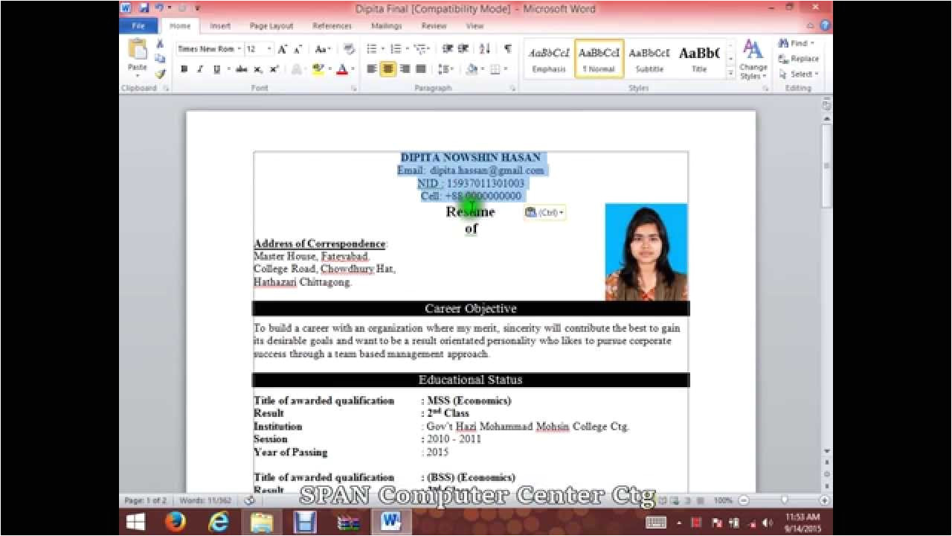Click the Clear Formatting icon
The width and height of the screenshot is (952, 536).
click(x=350, y=49)
